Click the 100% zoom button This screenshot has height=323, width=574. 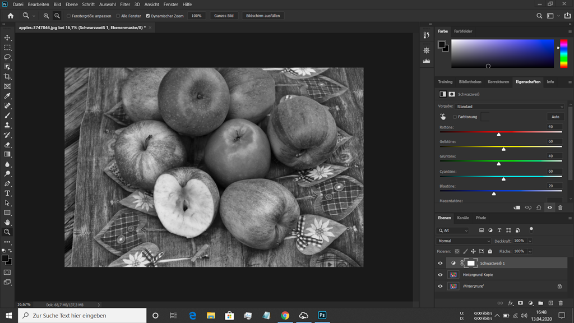[197, 16]
